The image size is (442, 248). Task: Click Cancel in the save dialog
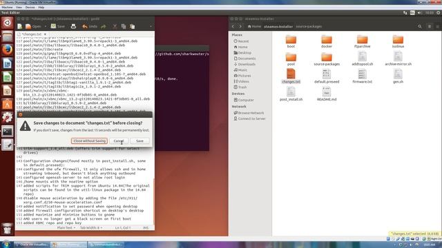[x=119, y=141]
